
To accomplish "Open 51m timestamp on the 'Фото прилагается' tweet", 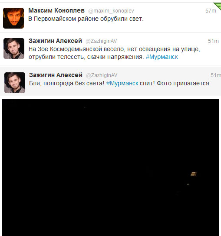I will [216, 75].
